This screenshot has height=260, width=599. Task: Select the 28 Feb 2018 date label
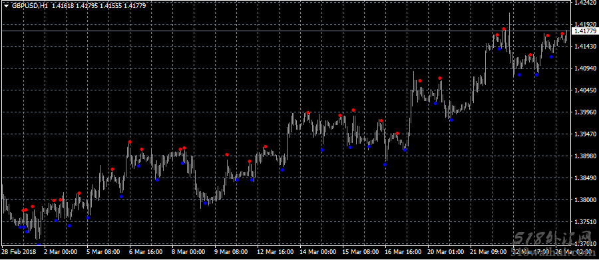[18, 252]
